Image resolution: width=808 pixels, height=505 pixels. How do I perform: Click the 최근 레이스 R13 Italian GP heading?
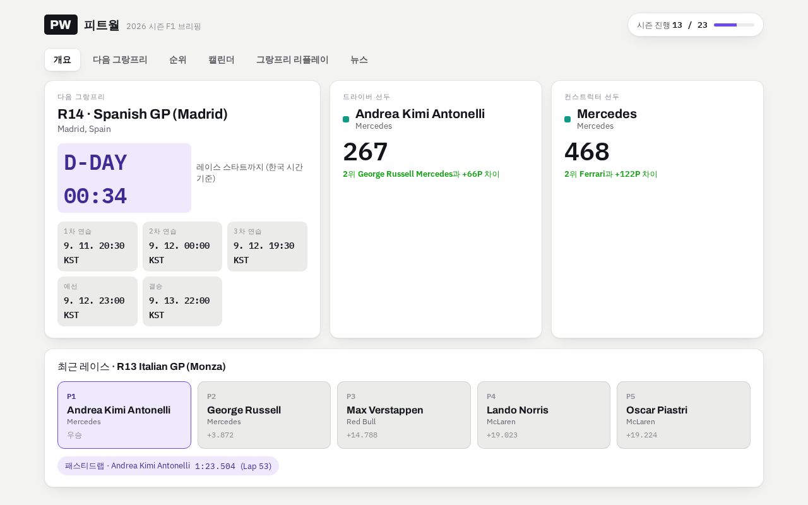(x=141, y=367)
